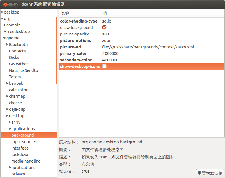Collapse the org tree node
Screen dimensions: 225x178
[2, 19]
